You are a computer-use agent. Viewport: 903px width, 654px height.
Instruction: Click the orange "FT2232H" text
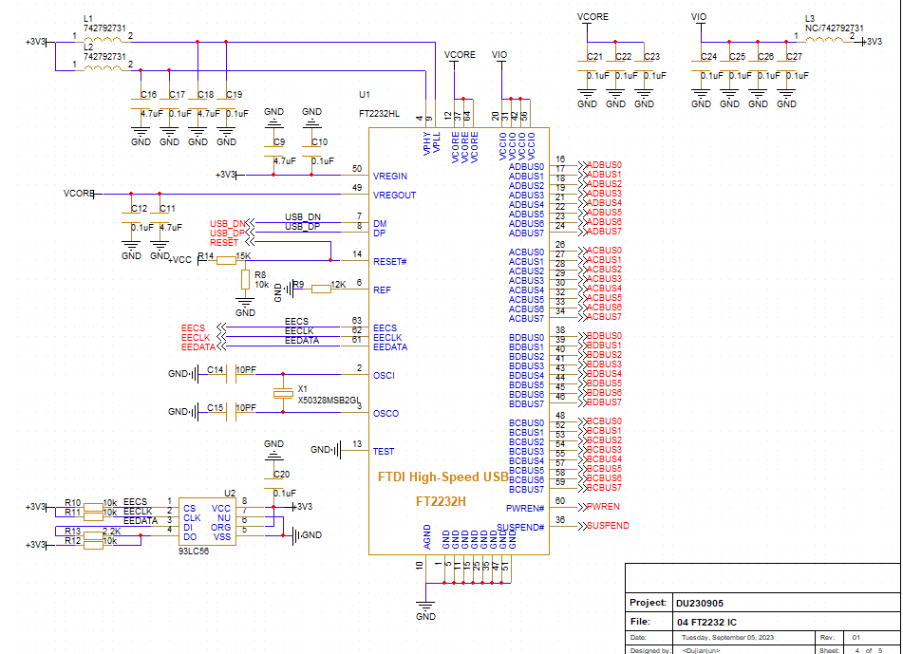tap(441, 501)
